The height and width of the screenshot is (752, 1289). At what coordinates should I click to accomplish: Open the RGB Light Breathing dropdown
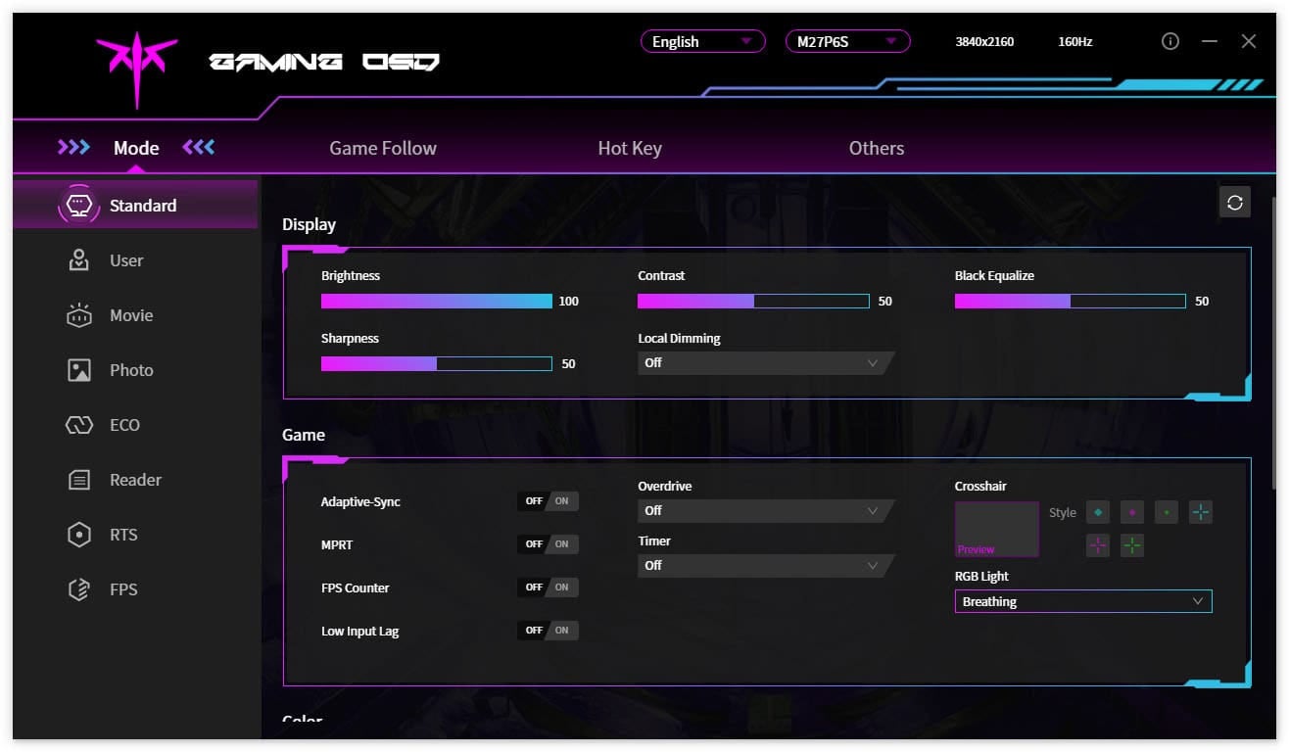coord(1083,601)
